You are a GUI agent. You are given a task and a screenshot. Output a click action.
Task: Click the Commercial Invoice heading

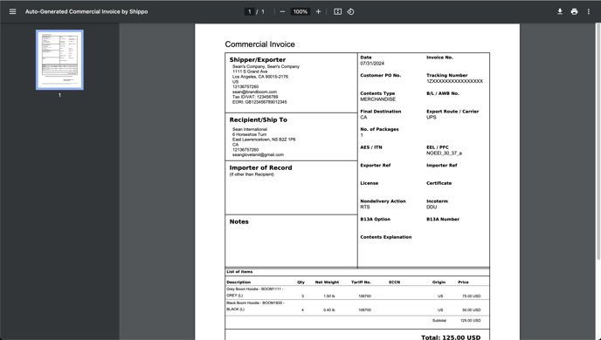(x=259, y=44)
